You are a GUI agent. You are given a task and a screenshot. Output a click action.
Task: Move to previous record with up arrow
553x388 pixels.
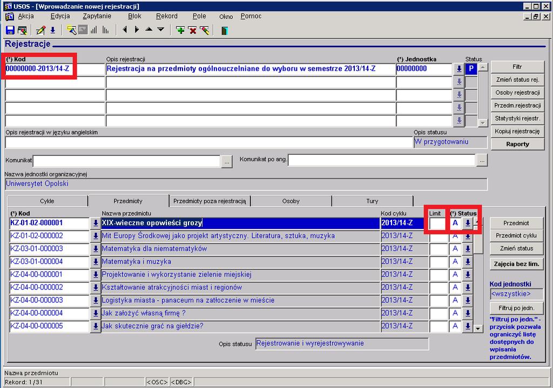(149, 30)
